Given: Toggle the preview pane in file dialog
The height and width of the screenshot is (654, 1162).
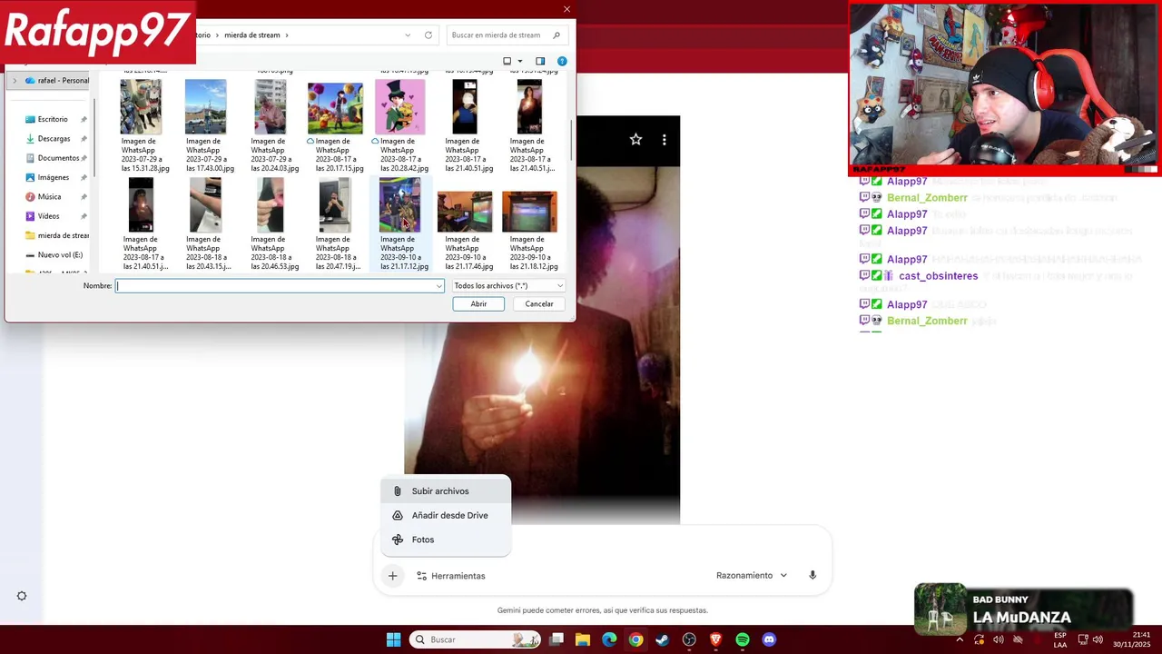Looking at the screenshot, I should tap(540, 61).
